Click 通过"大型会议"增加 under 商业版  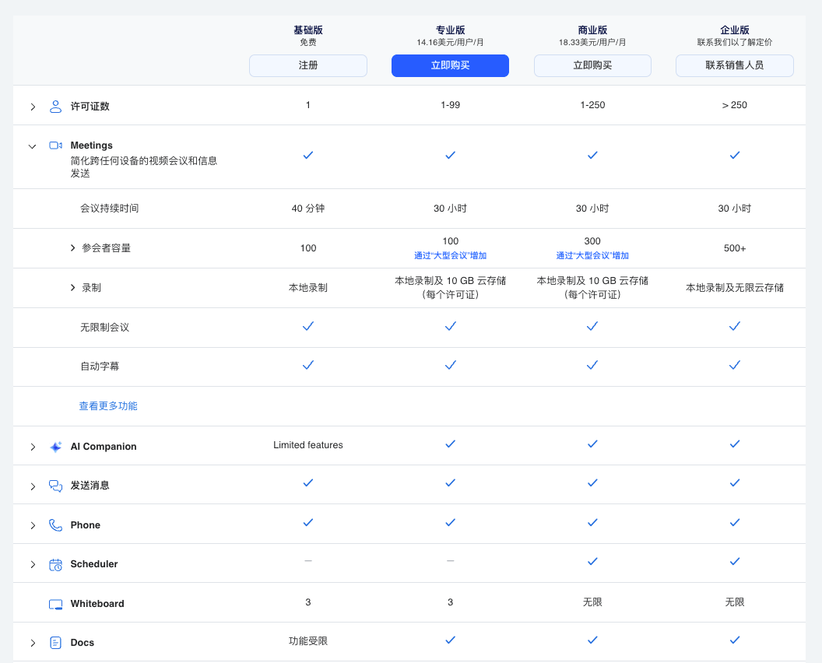[x=592, y=254]
